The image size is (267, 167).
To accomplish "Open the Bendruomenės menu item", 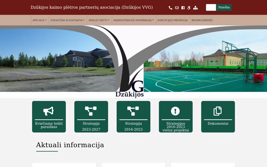I will tap(202, 20).
